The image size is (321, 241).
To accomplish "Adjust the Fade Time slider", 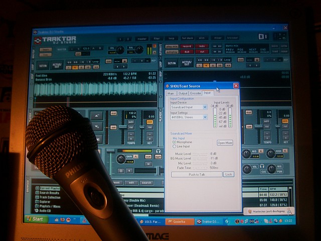I will tap(200, 168).
